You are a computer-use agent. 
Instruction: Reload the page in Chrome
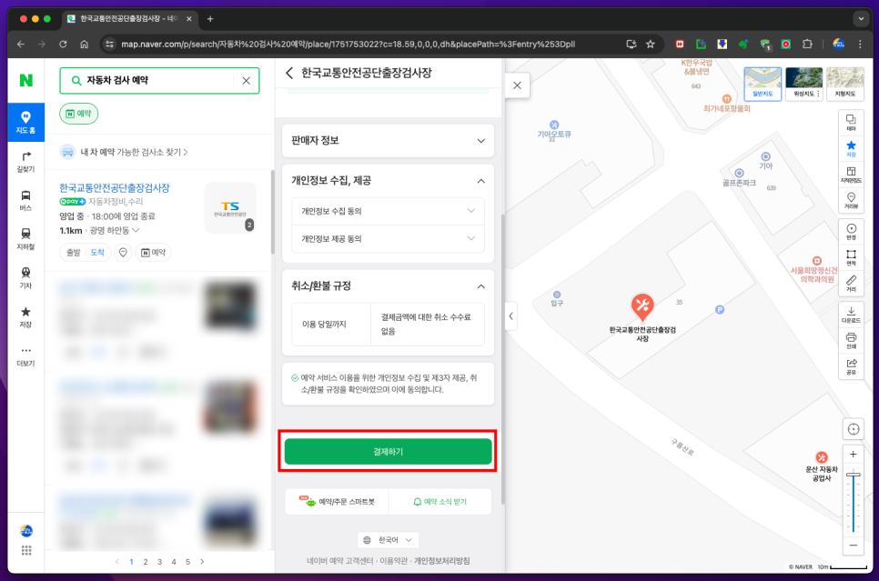63,45
